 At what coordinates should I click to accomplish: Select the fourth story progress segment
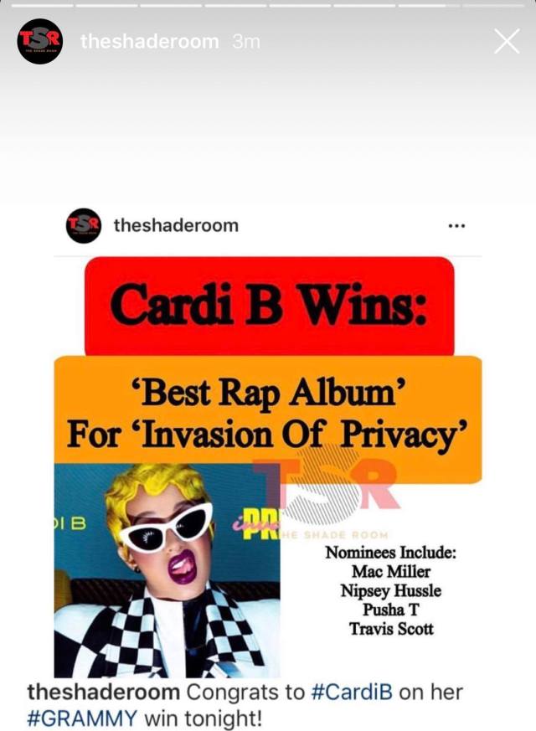[x=235, y=6]
